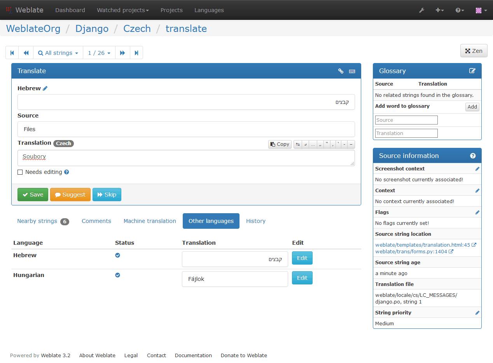Click keyboard shortcuts icon in Translate header
493x363 pixels.
tap(352, 71)
